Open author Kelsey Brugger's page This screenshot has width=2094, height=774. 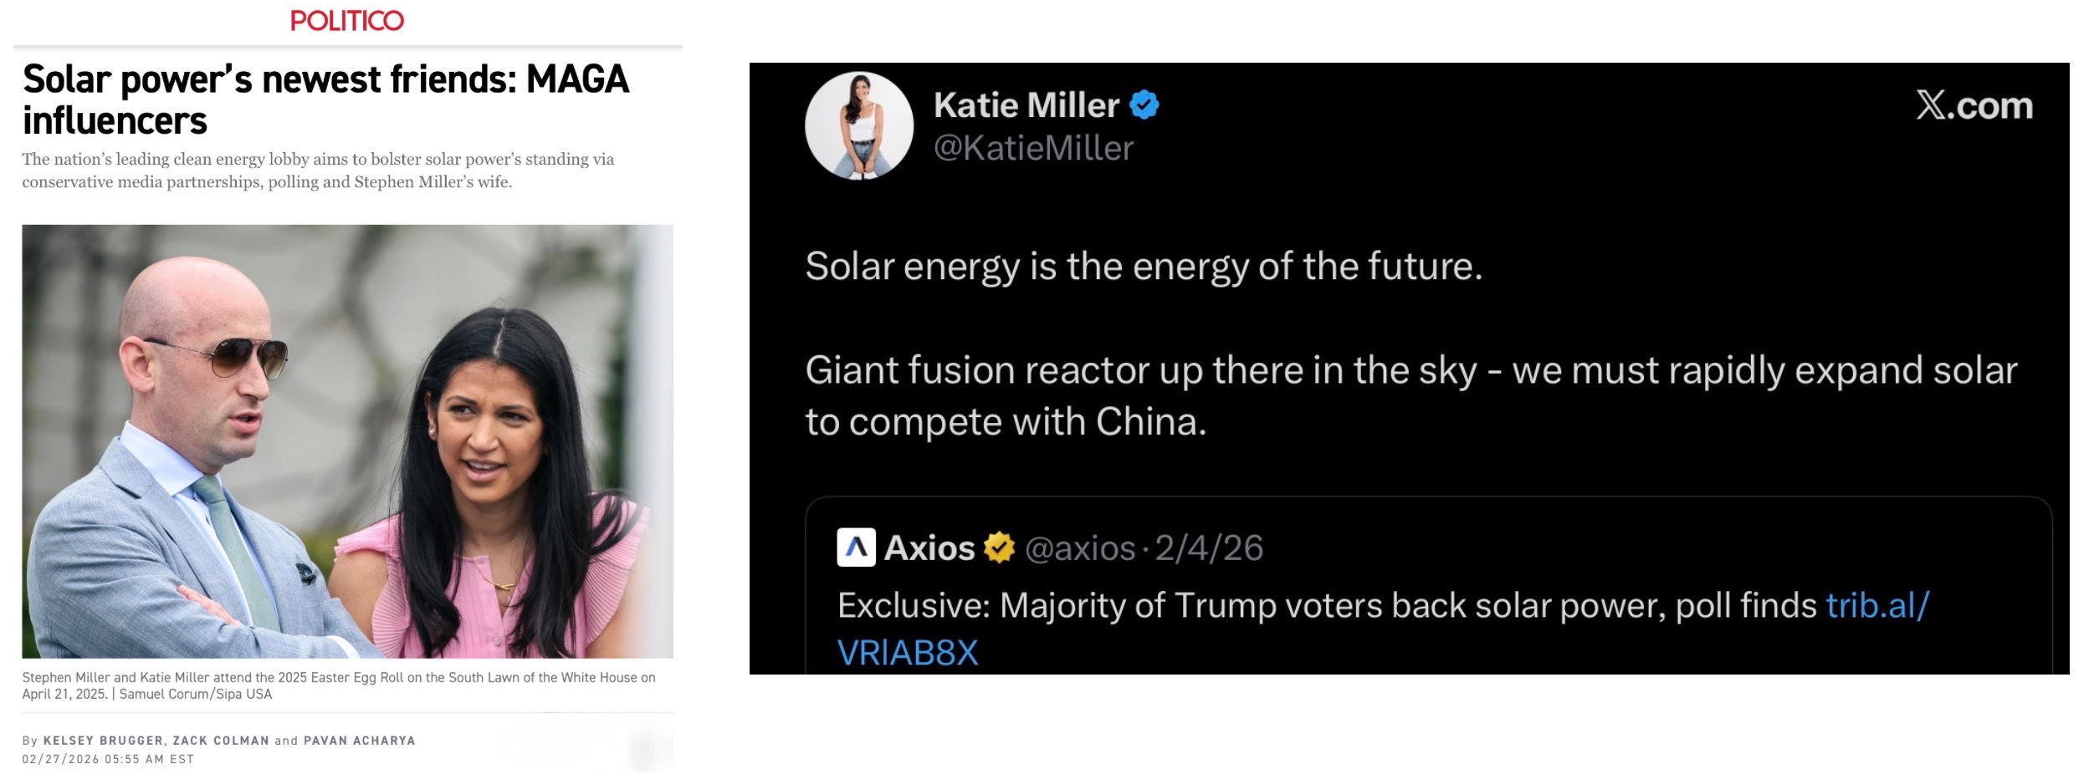pyautogui.click(x=104, y=741)
